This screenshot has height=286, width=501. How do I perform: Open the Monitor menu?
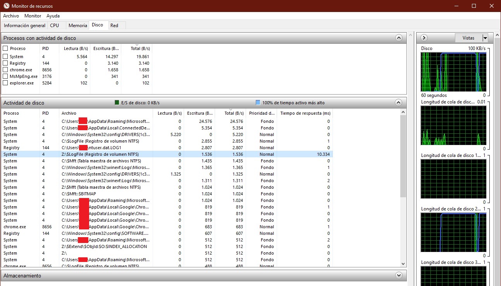33,16
